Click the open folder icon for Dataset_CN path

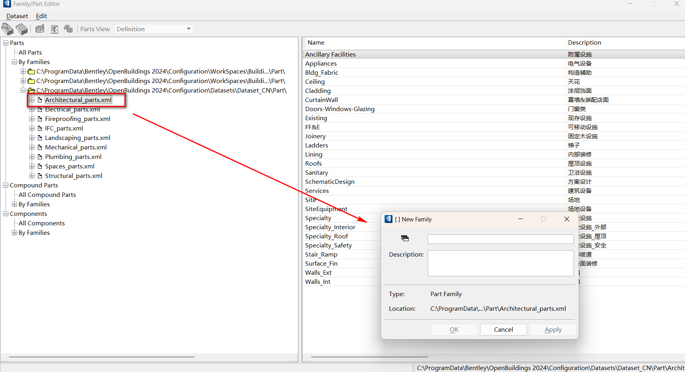pos(31,91)
